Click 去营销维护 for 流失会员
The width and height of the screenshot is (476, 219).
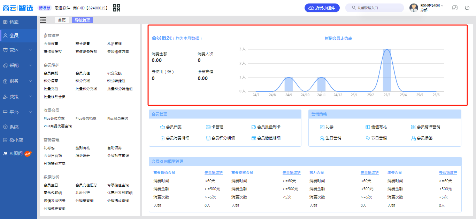click(448, 173)
